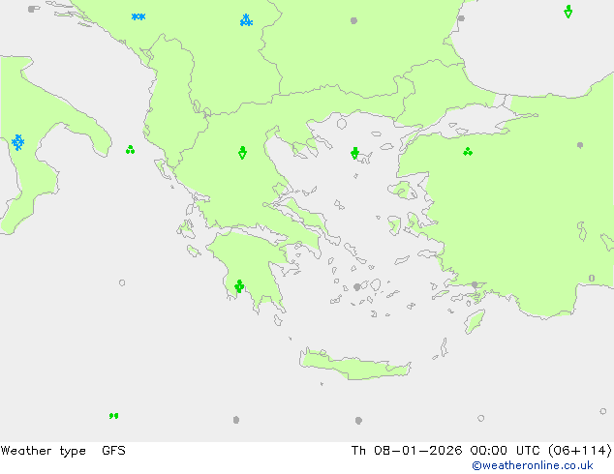Select the grey dot on land north of Thrace
This screenshot has width=614, height=474.
(353, 20)
